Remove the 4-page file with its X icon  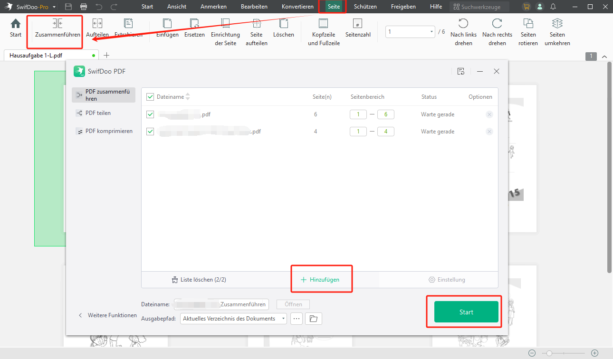pos(489,132)
